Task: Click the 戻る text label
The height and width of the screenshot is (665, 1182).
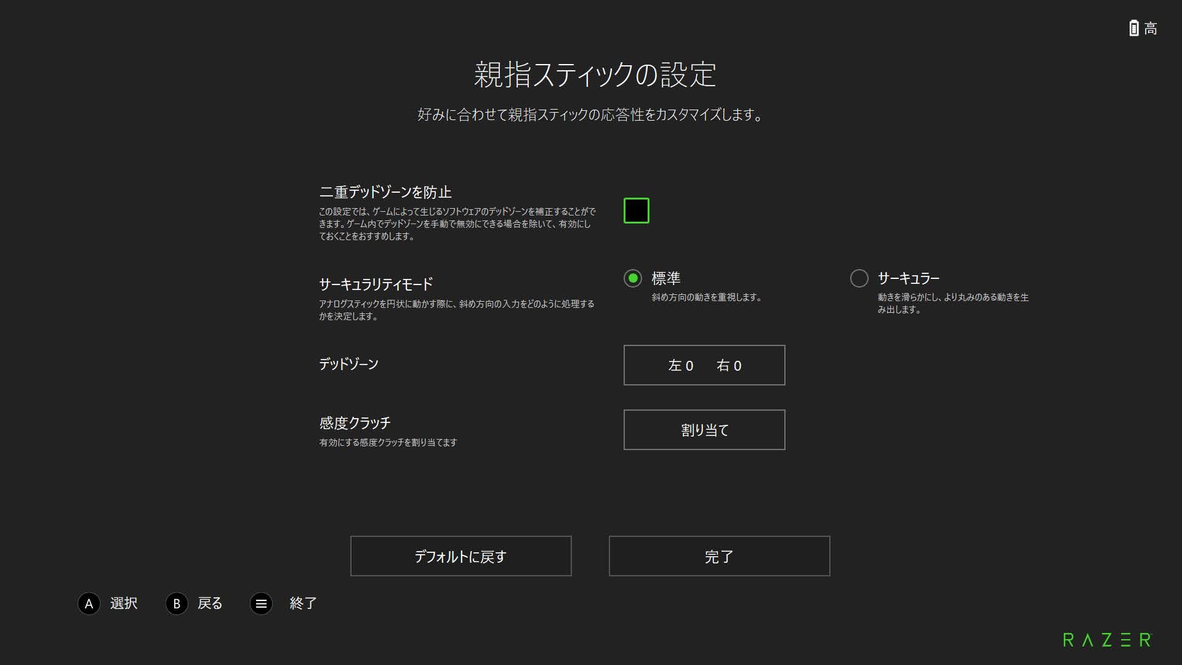Action: pos(210,603)
